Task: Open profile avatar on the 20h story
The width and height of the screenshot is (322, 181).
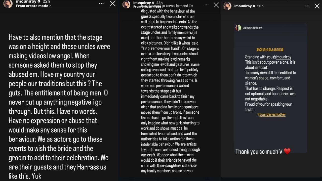Action: point(227,6)
